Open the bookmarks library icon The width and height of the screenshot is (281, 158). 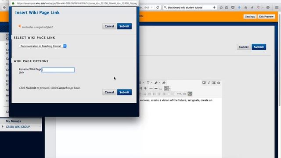tap(227, 7)
